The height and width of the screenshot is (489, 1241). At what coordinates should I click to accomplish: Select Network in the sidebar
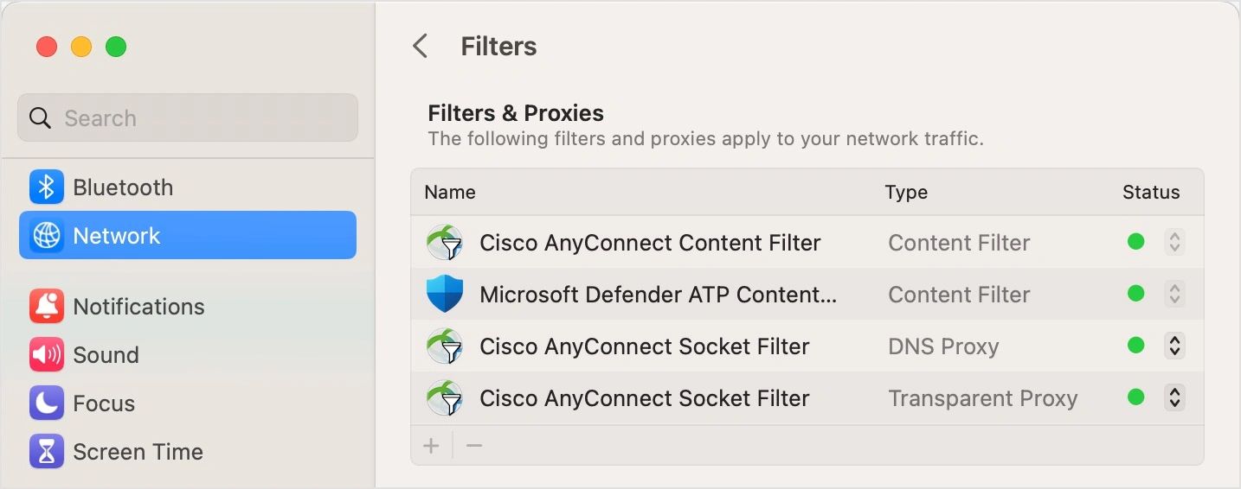coord(188,235)
